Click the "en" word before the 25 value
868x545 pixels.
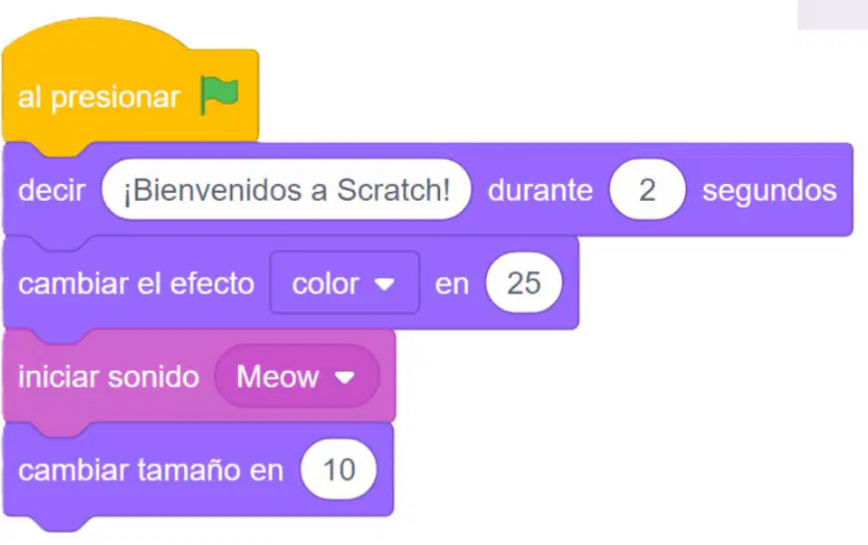click(452, 284)
